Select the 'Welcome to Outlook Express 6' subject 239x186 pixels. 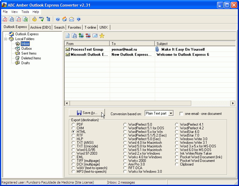183,55
